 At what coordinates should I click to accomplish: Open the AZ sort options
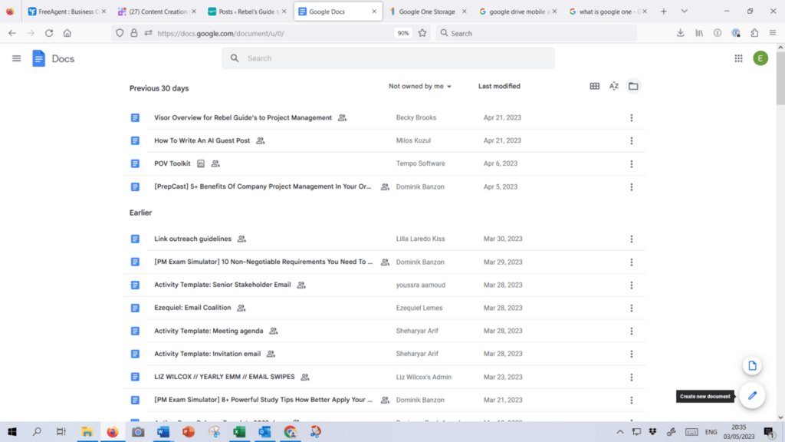tap(614, 86)
